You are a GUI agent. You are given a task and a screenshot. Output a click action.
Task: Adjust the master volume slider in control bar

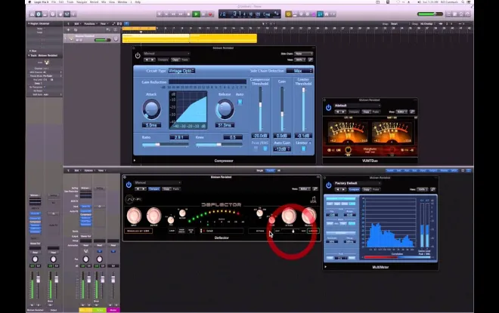430,14
